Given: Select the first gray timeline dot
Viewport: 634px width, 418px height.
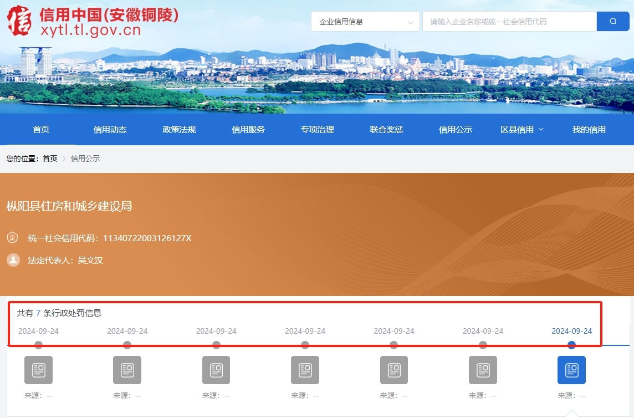Looking at the screenshot, I should pos(38,344).
